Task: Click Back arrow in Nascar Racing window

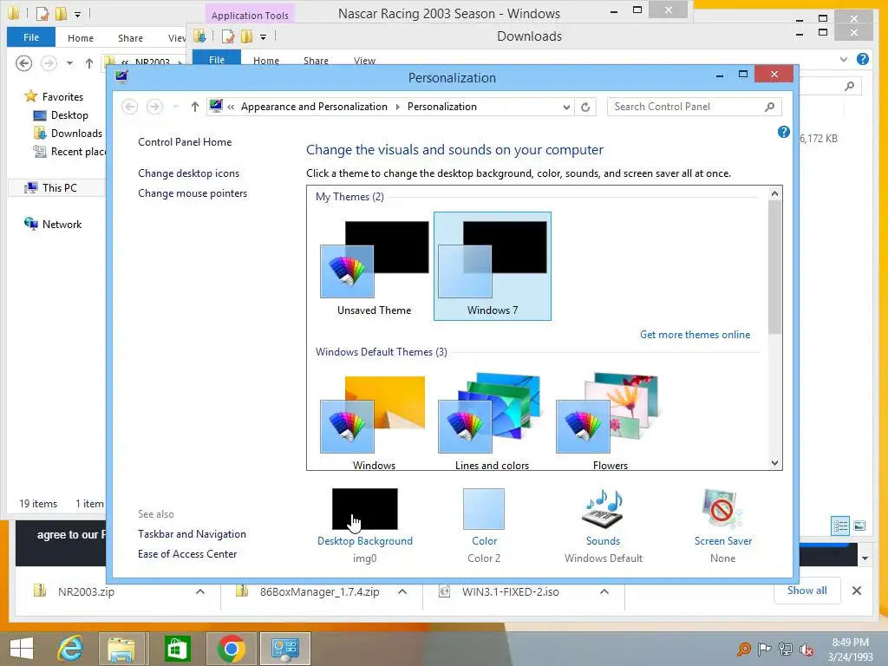Action: pos(23,62)
